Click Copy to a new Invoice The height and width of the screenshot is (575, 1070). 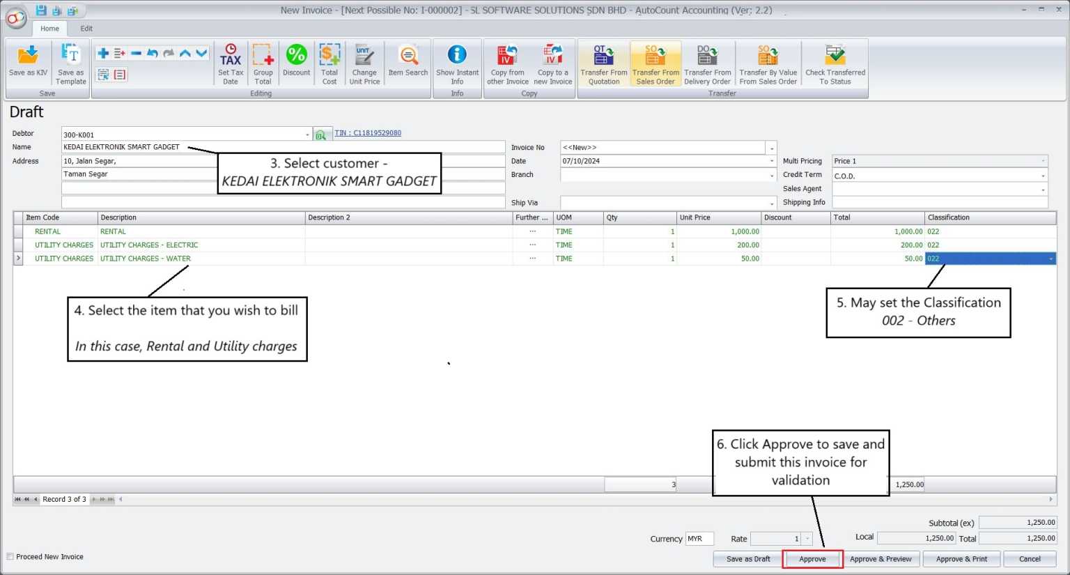(553, 63)
